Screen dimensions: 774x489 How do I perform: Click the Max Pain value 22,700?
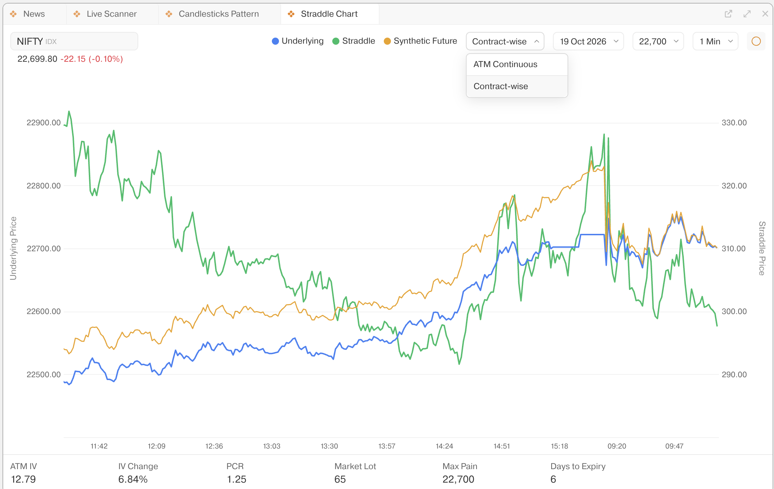tap(458, 479)
